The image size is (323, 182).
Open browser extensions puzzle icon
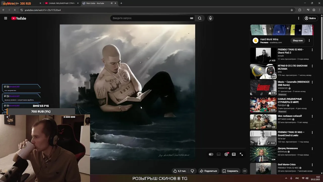[x=300, y=10]
